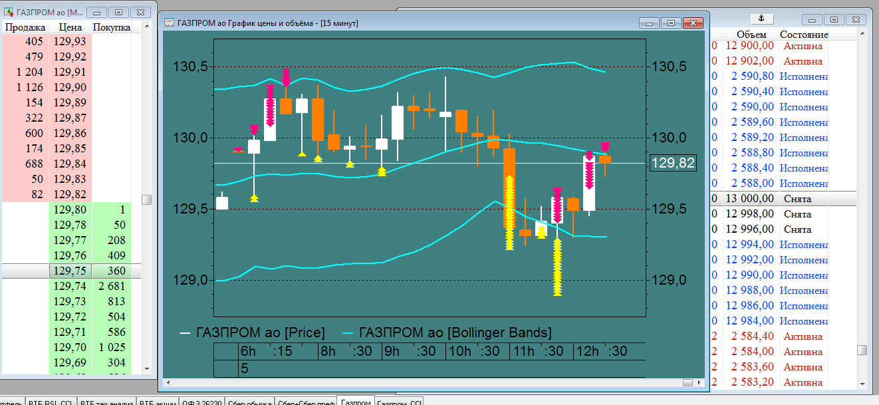This screenshot has height=405, width=879.
Task: Switch to the ВТБ BSL CCI tab
Action: (x=51, y=402)
